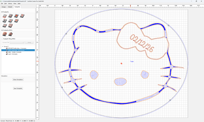Image resolution: width=204 pixels, height=122 pixels.
Task: Open the View menu
Action: coord(15,4)
